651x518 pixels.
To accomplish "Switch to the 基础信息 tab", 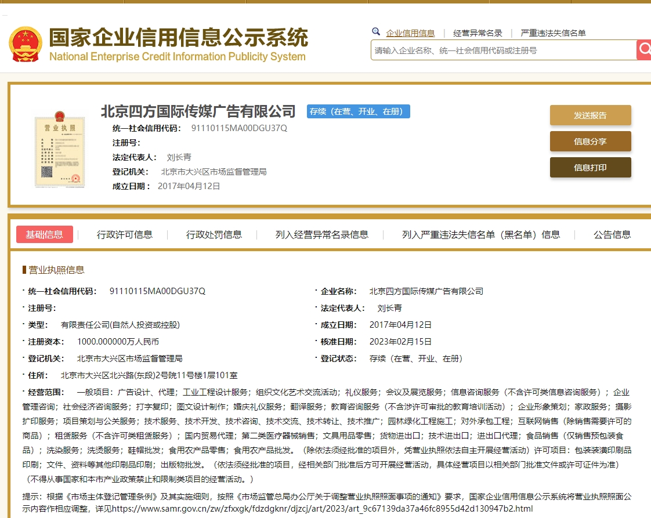I will 45,234.
